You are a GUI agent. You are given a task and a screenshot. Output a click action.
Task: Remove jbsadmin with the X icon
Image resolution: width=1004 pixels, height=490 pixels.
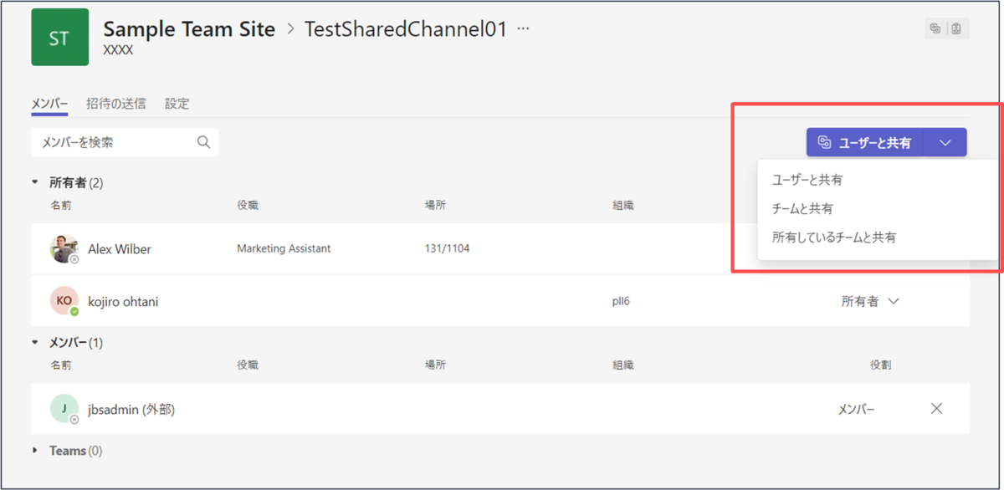[x=936, y=409]
